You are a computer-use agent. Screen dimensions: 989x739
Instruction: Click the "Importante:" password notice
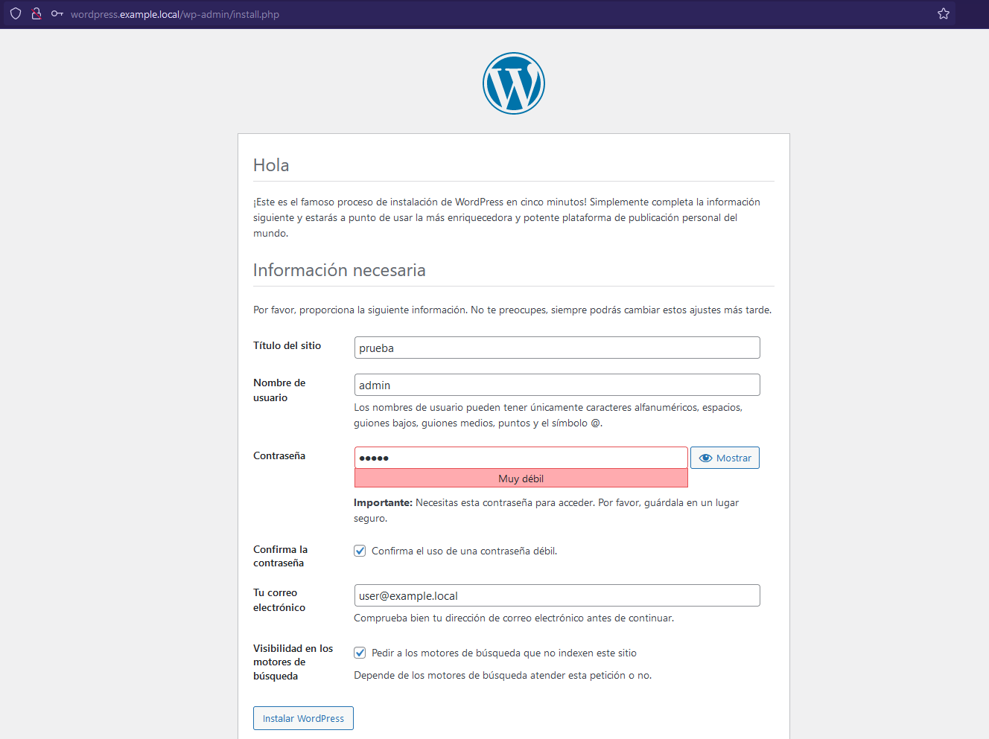click(546, 511)
